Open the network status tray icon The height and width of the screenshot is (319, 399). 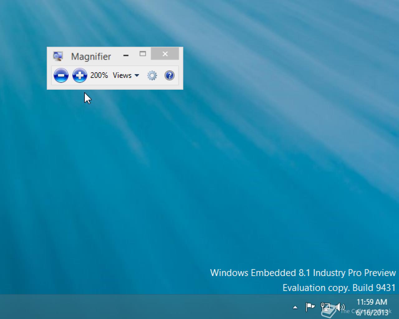click(x=325, y=307)
